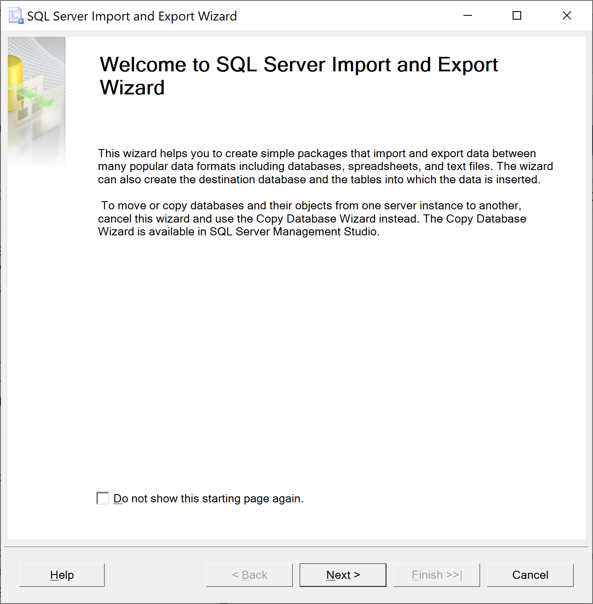Click the paragraph starting 'This wizard helps you'
The width and height of the screenshot is (593, 604).
(x=325, y=166)
